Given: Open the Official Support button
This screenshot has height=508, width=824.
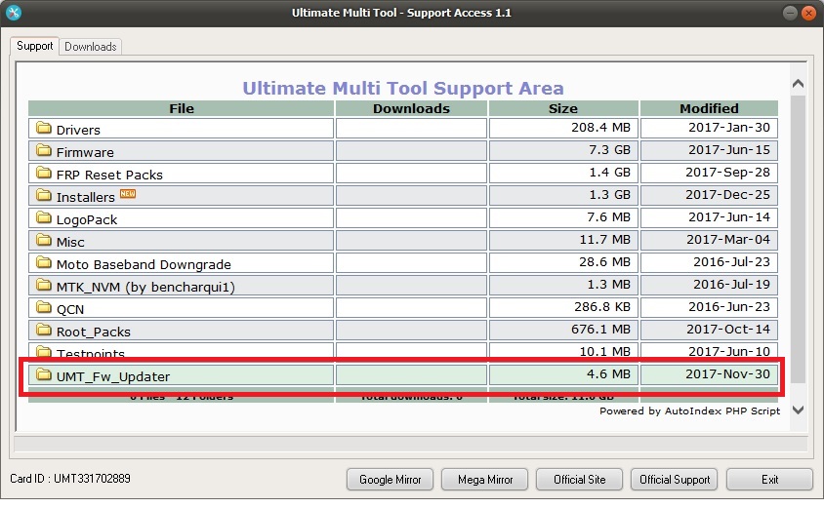Looking at the screenshot, I should point(675,479).
